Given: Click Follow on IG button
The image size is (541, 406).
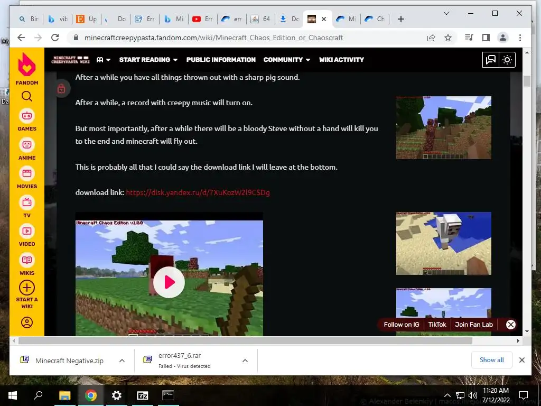Looking at the screenshot, I should click(x=402, y=325).
